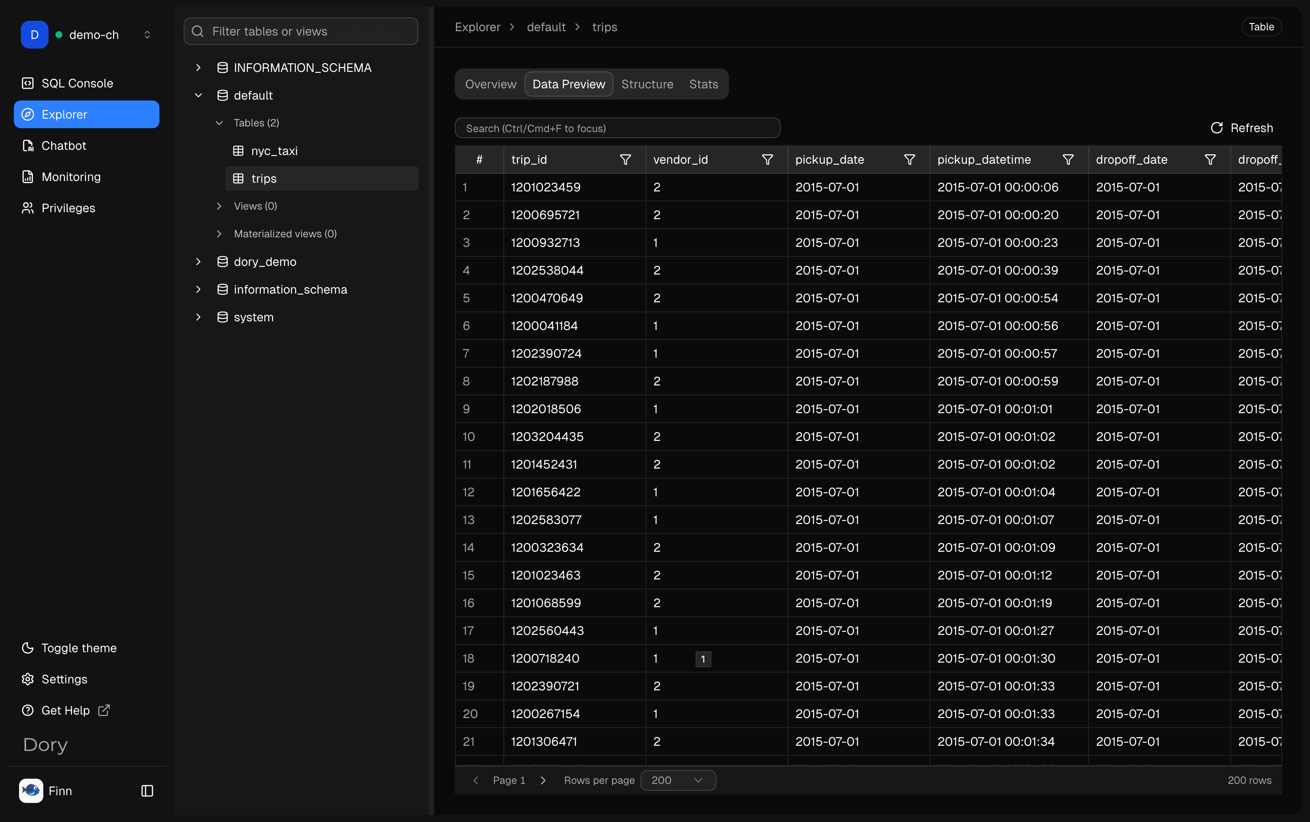Select the trips table in the tree
This screenshot has width=1310, height=822.
(x=321, y=178)
